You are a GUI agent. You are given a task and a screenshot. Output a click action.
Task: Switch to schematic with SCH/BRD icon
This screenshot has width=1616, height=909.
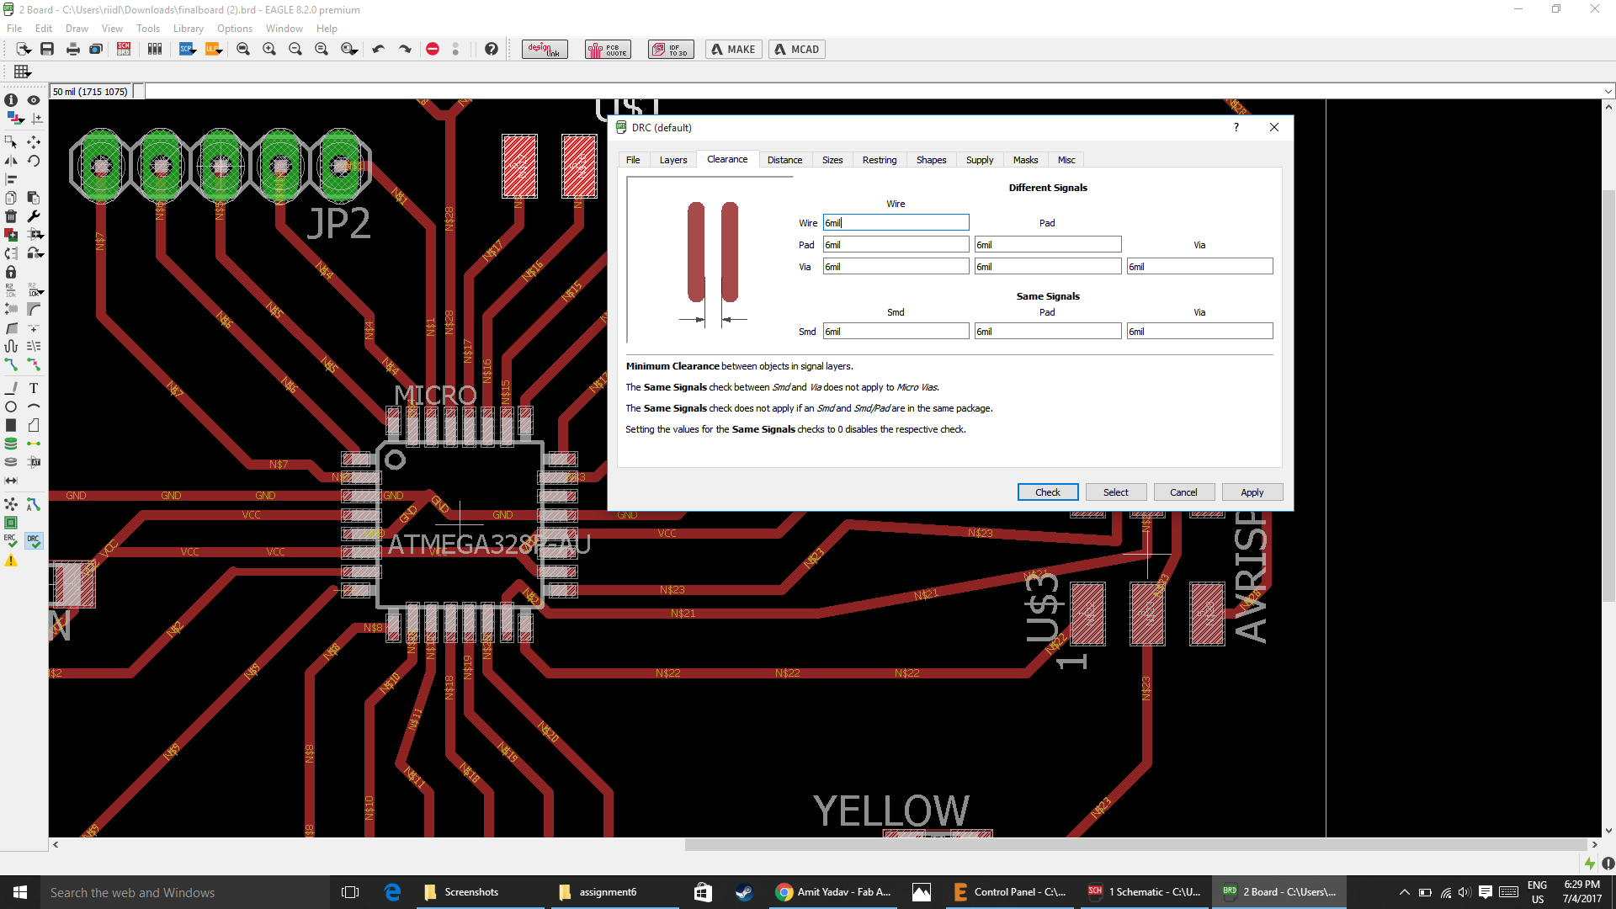coord(124,49)
